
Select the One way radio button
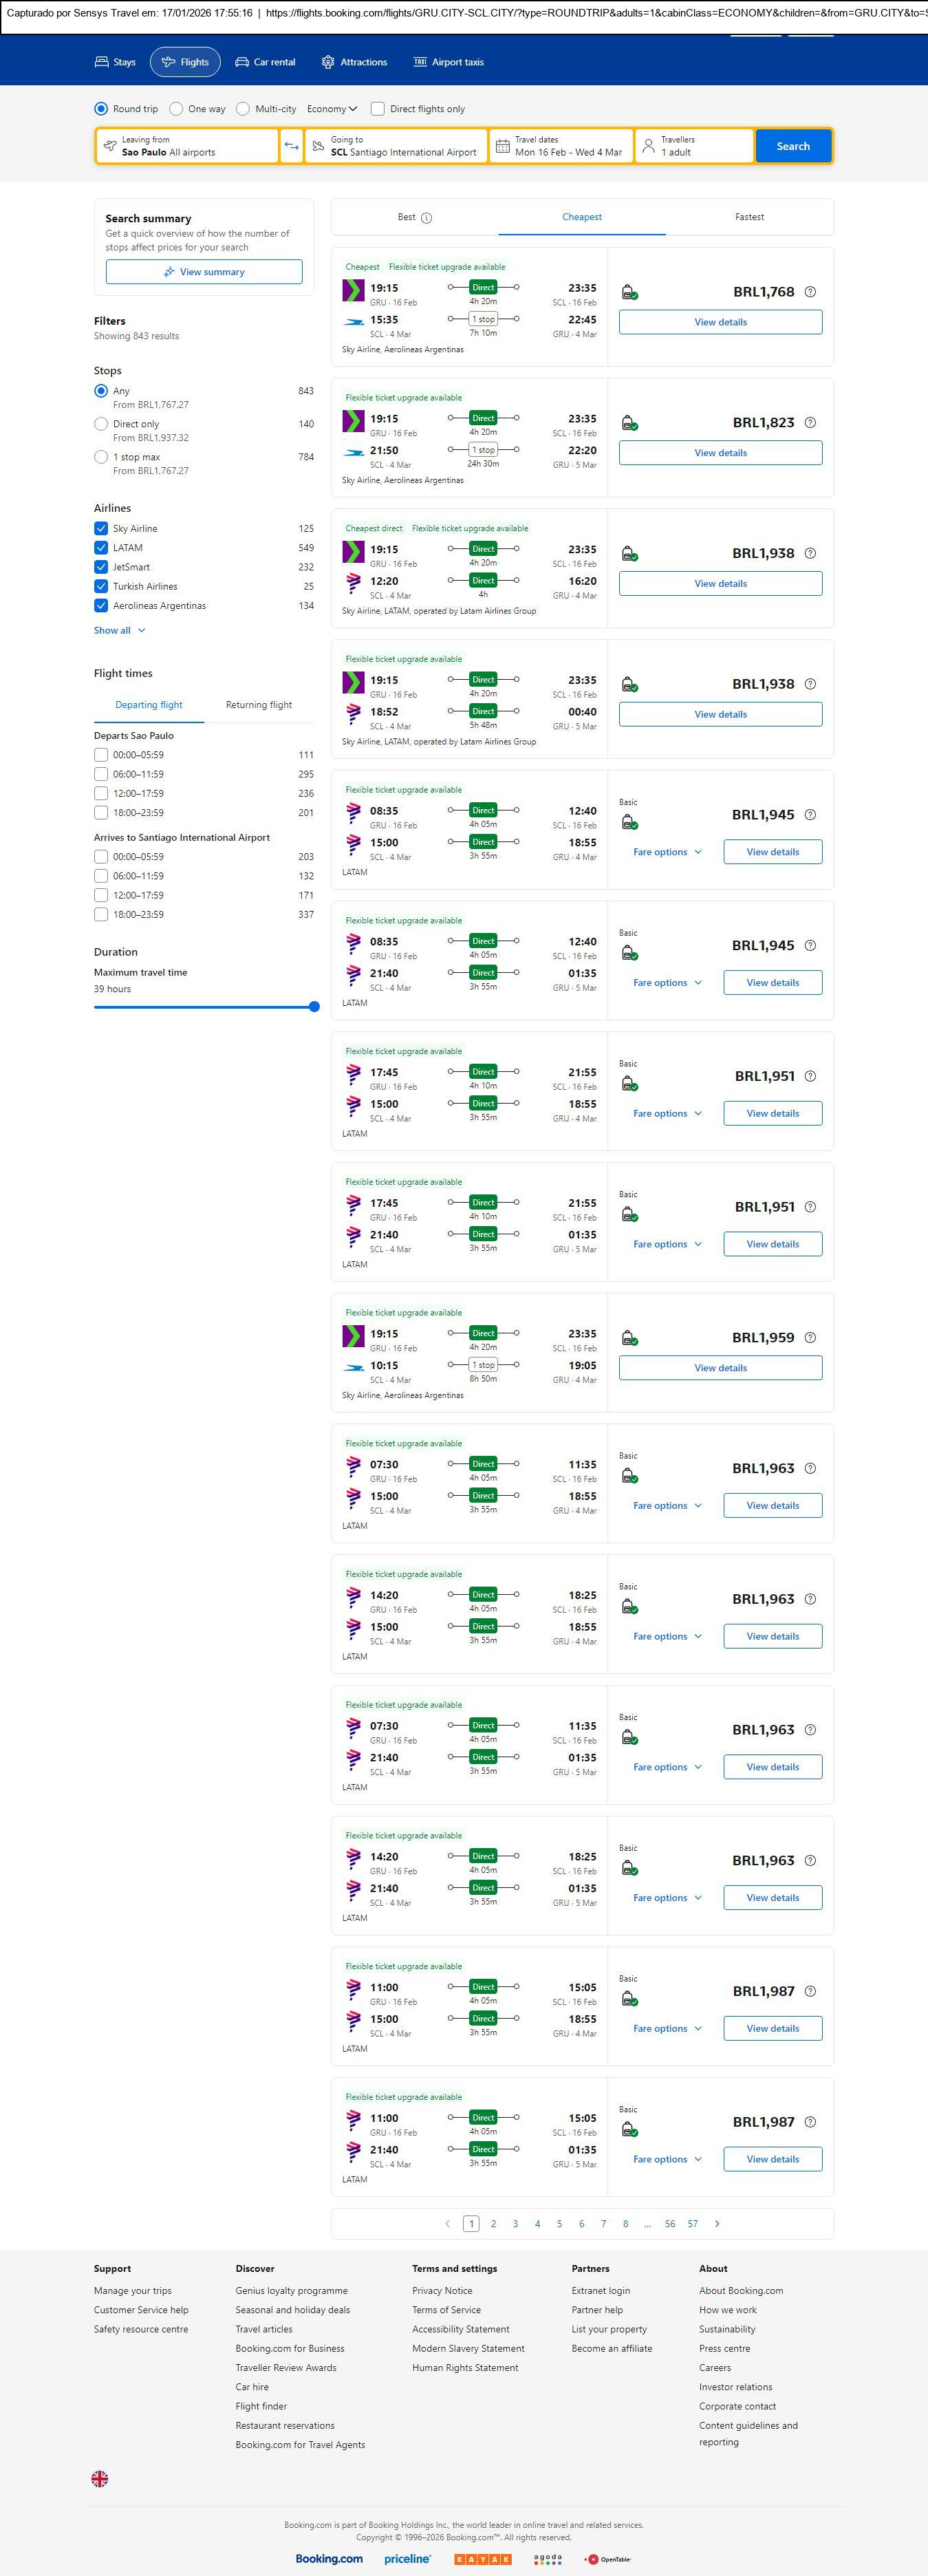pos(176,109)
